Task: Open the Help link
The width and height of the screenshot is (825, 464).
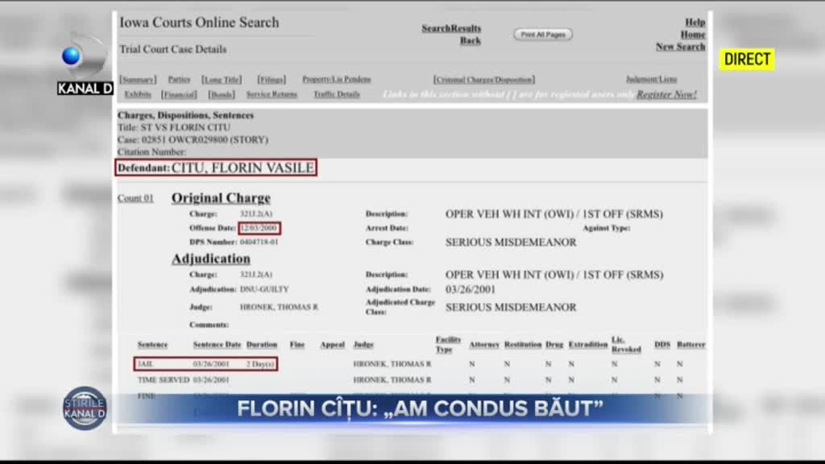Action: pos(694,23)
